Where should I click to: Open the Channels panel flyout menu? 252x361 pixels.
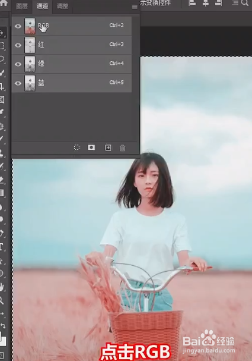[x=135, y=7]
